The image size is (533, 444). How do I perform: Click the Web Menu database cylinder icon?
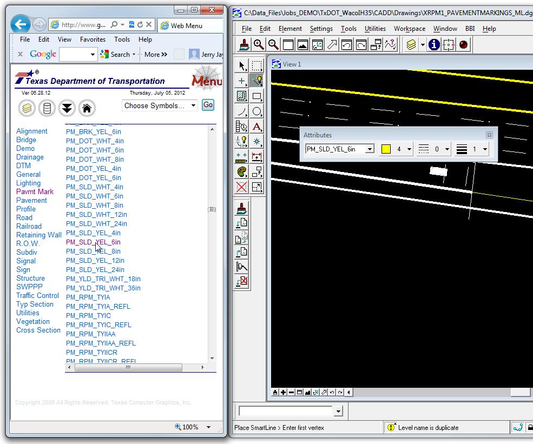pyautogui.click(x=47, y=108)
